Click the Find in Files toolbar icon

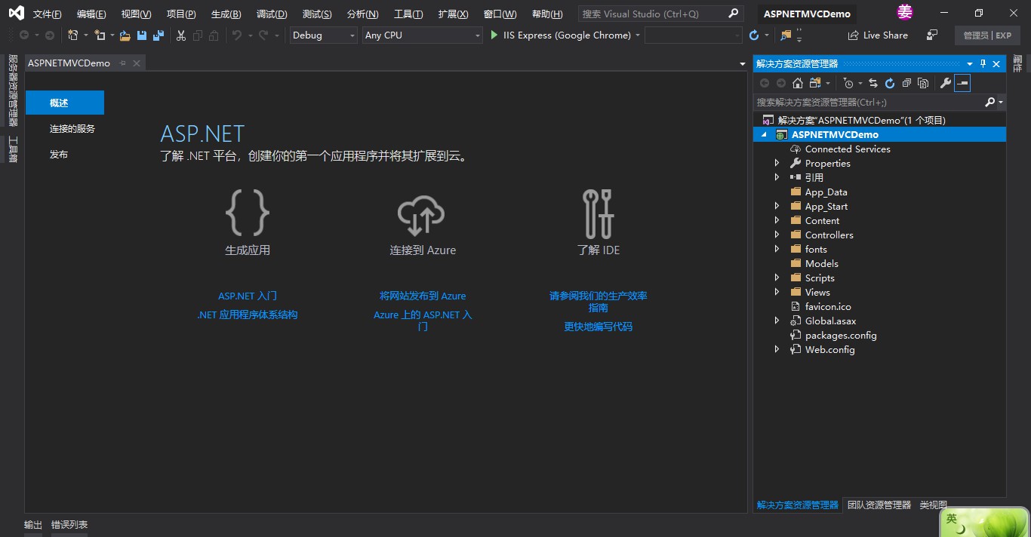coord(786,35)
